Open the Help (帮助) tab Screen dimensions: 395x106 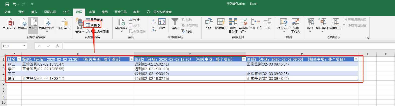(x=136, y=12)
